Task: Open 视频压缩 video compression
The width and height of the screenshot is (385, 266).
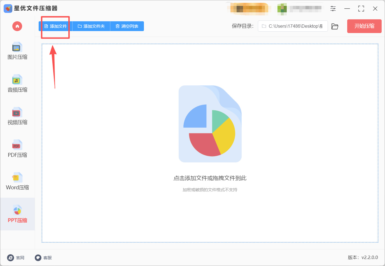Action: click(17, 116)
